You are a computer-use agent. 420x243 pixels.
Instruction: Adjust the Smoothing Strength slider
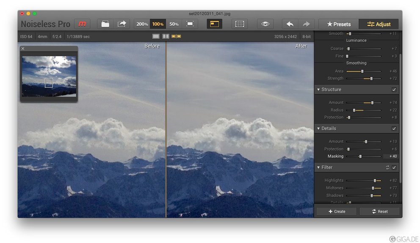[x=364, y=79]
